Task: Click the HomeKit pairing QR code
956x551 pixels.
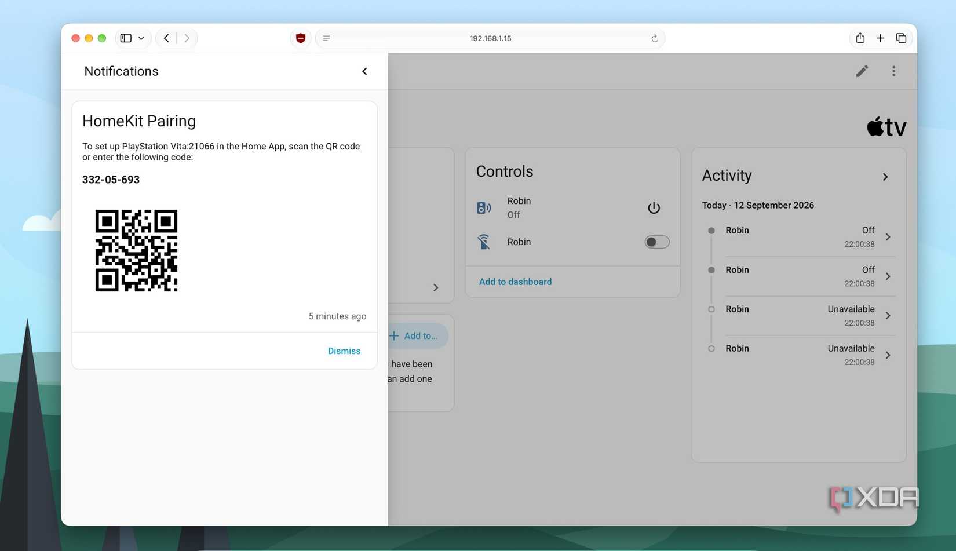Action: (x=136, y=250)
